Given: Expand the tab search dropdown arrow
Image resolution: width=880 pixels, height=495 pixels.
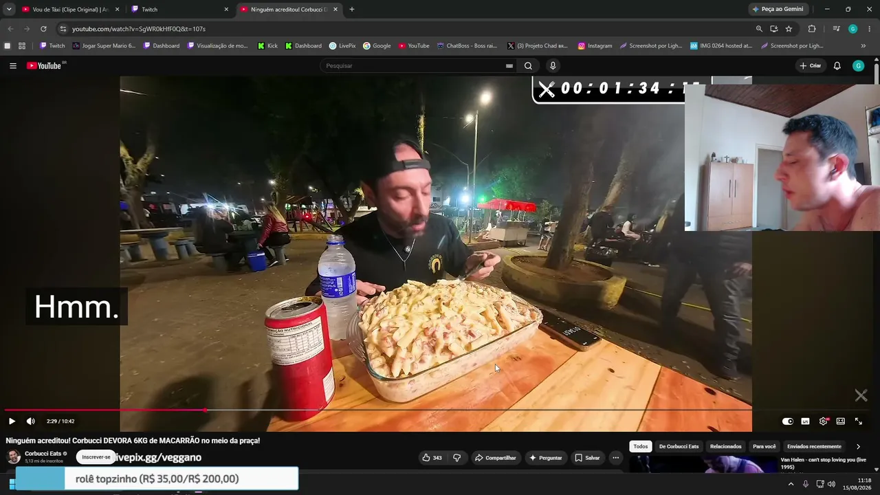Looking at the screenshot, I should (x=9, y=10).
